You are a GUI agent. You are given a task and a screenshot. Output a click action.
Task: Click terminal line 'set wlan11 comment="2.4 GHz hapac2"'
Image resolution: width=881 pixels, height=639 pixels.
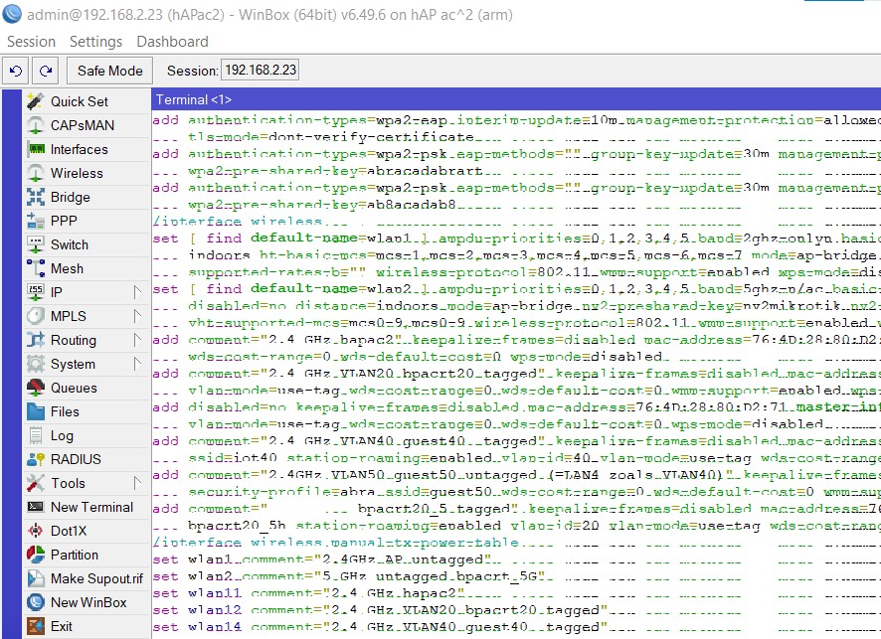coord(308,593)
